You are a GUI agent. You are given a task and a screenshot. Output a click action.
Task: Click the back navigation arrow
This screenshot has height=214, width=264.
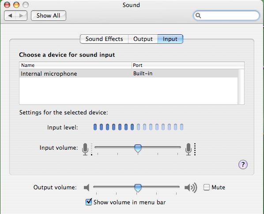[10, 15]
